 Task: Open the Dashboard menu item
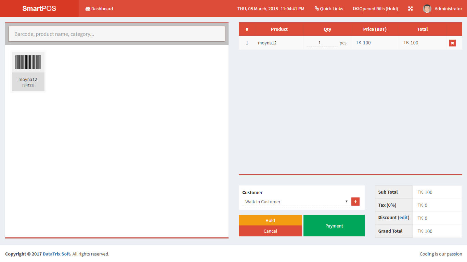[x=99, y=9]
